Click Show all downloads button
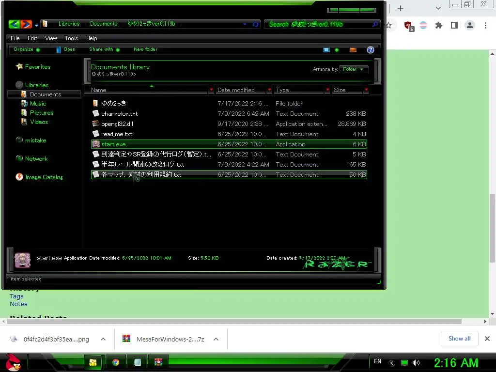This screenshot has width=496, height=372. (x=459, y=339)
